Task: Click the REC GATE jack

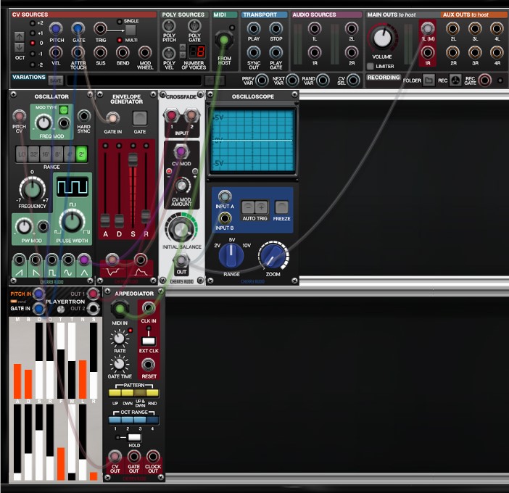Action: [484, 80]
